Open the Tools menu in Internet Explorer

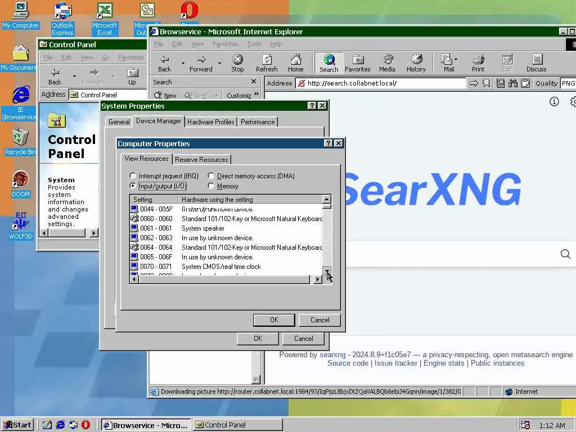pos(254,44)
